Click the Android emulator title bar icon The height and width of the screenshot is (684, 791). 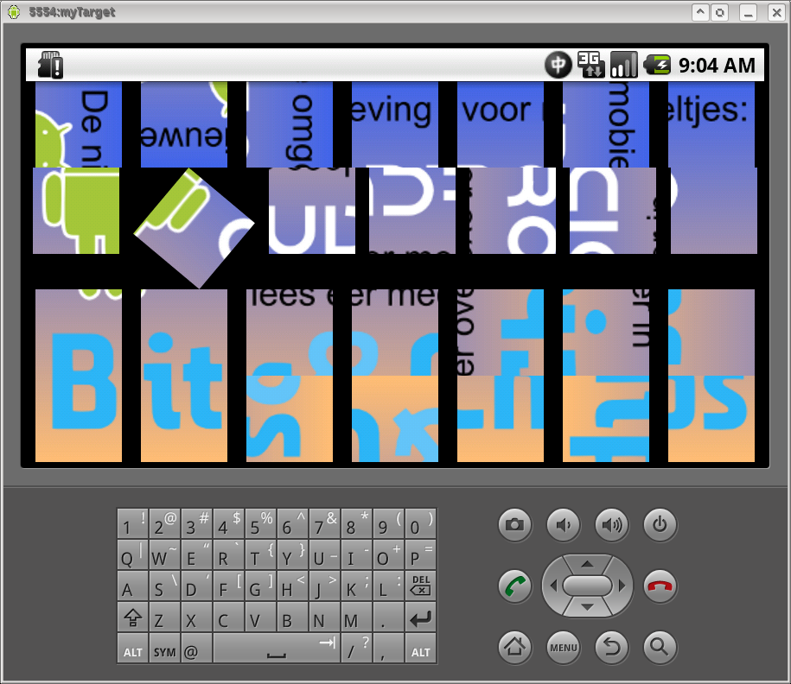[x=14, y=11]
